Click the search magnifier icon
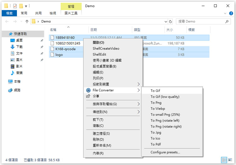The image size is (236, 165). (x=227, y=22)
